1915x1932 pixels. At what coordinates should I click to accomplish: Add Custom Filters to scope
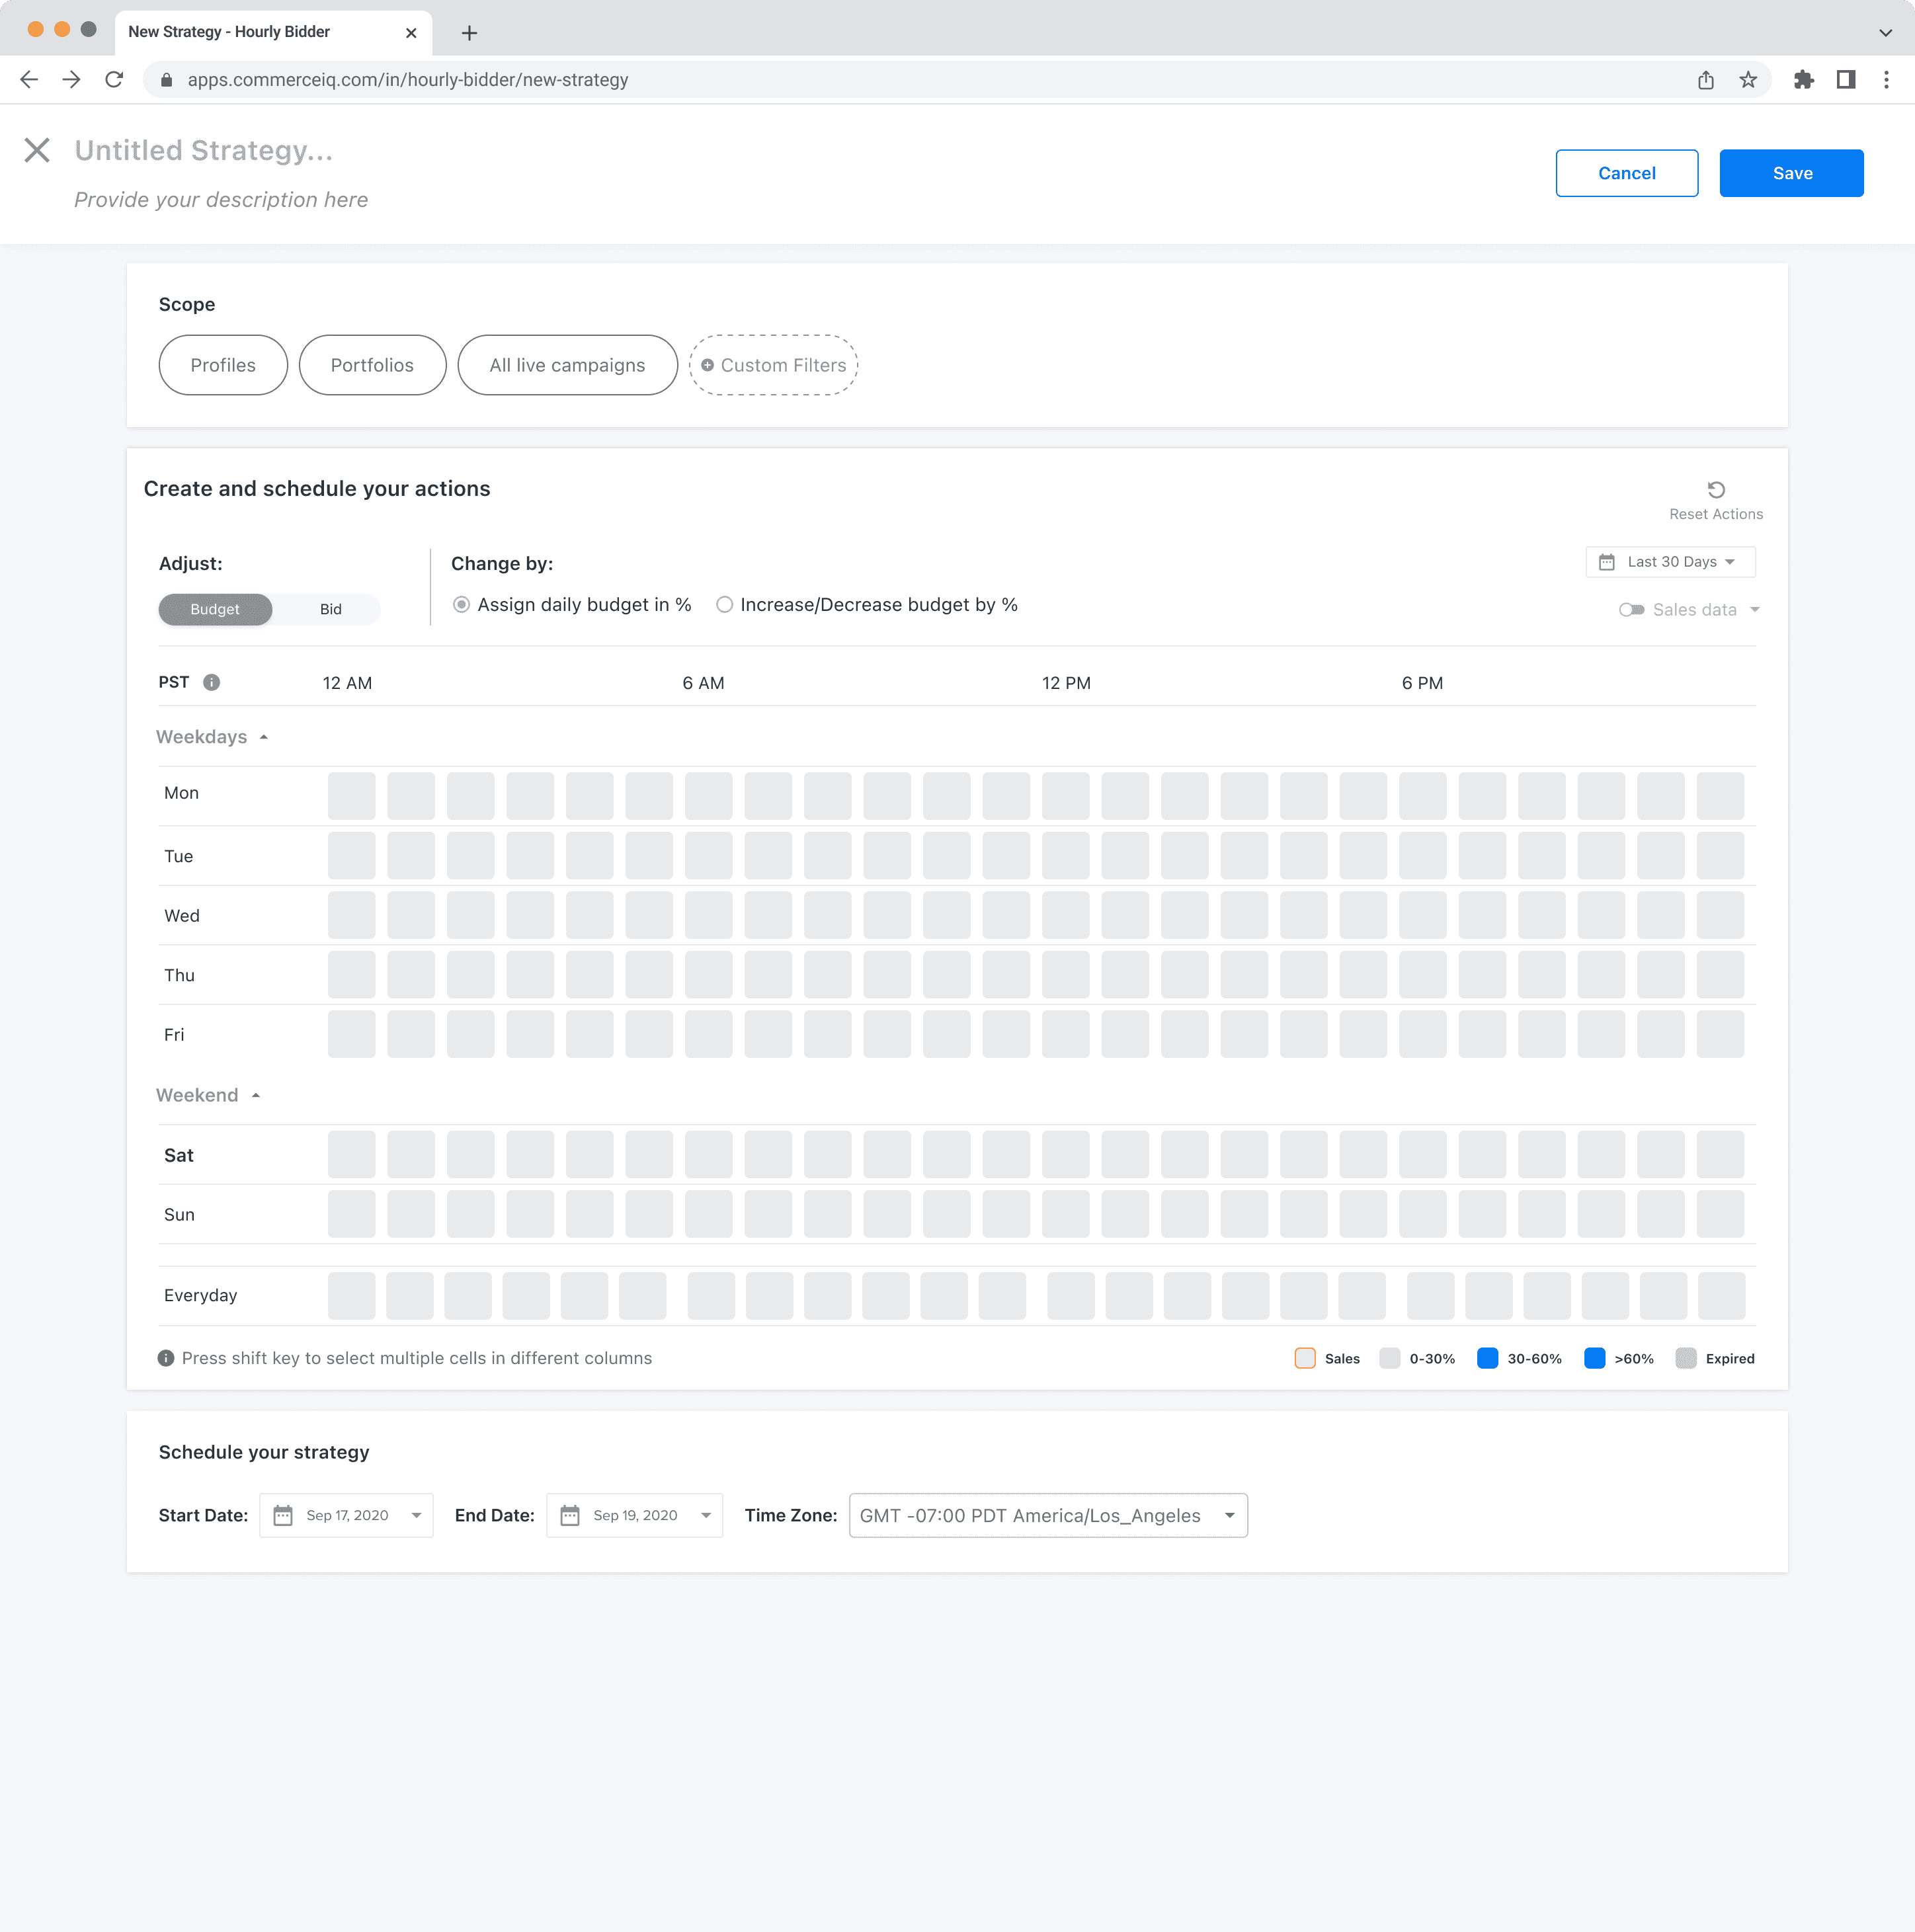(773, 365)
